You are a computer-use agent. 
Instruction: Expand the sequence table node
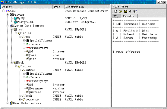click(20, 99)
